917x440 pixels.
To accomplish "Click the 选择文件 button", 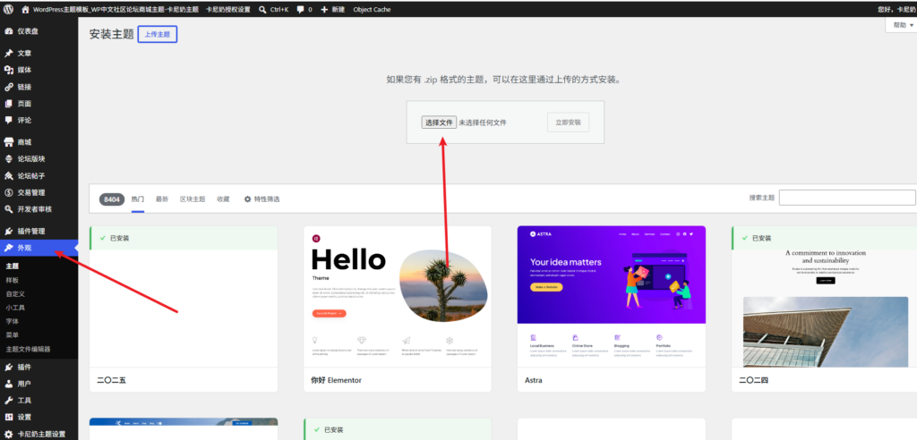I will coord(439,123).
